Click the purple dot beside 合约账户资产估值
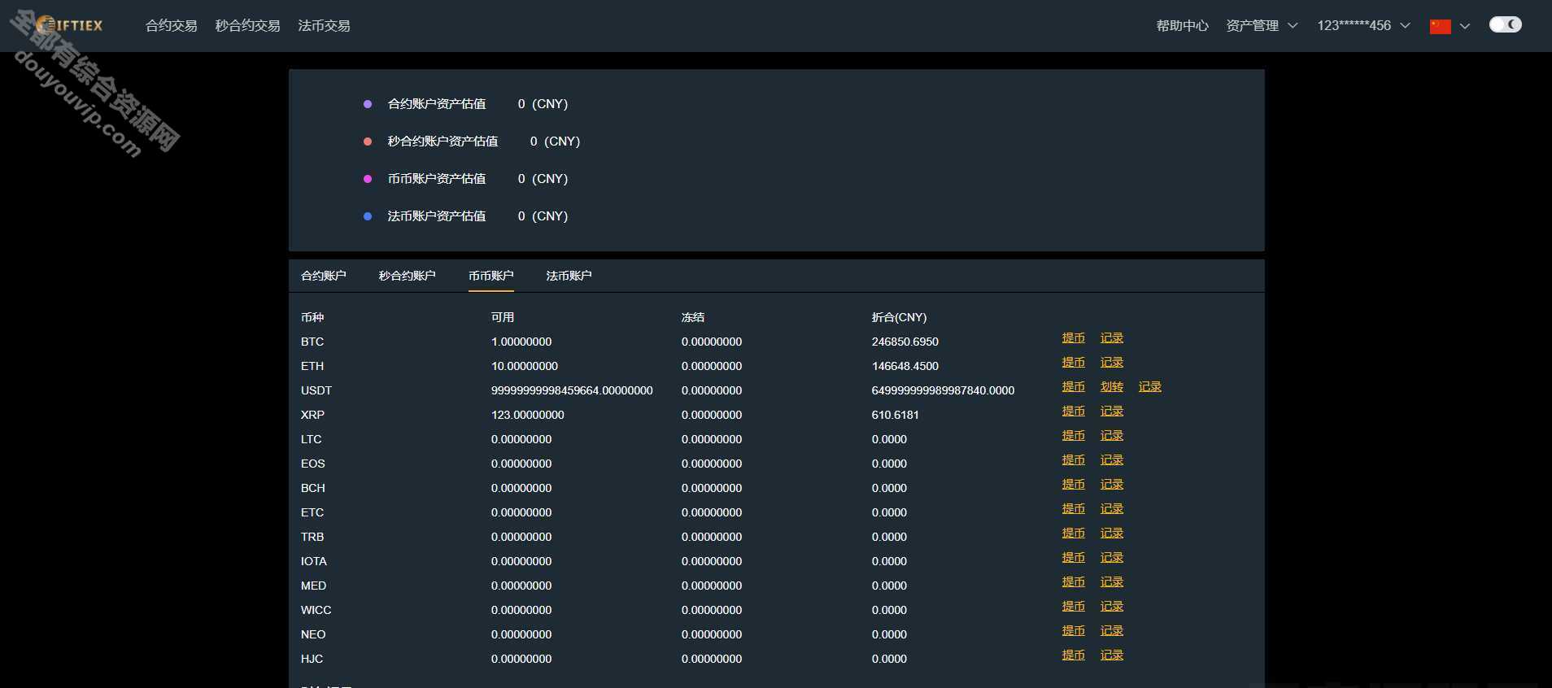The image size is (1552, 688). tap(368, 104)
